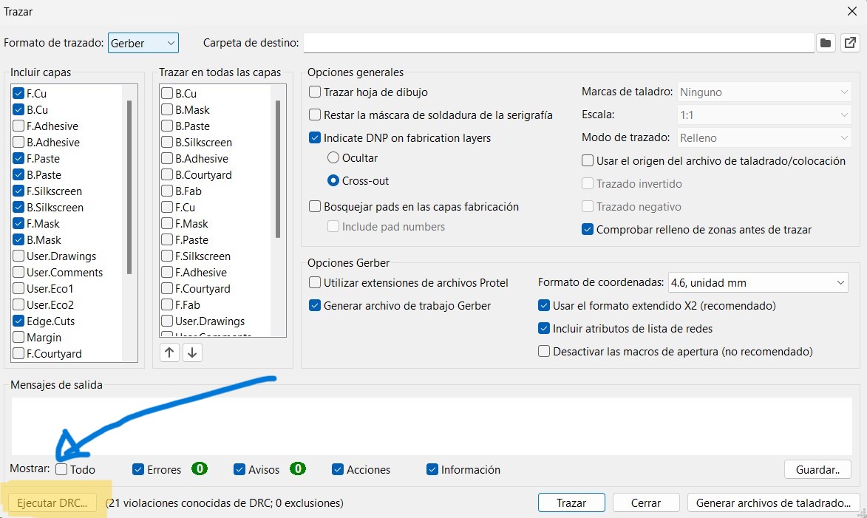867x518 pixels.
Task: Select the Ocultar radio option
Action: tap(333, 157)
